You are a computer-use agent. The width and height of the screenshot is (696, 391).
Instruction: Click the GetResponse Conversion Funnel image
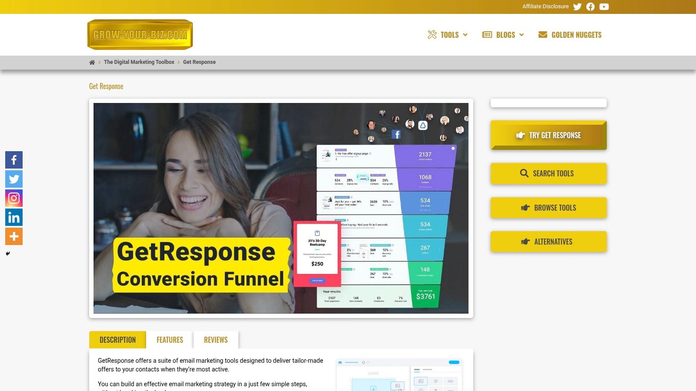(281, 208)
